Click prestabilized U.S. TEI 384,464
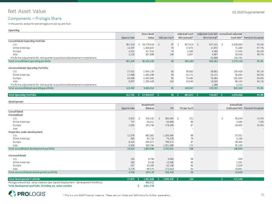This screenshot has width=272, height=204. click(169, 118)
